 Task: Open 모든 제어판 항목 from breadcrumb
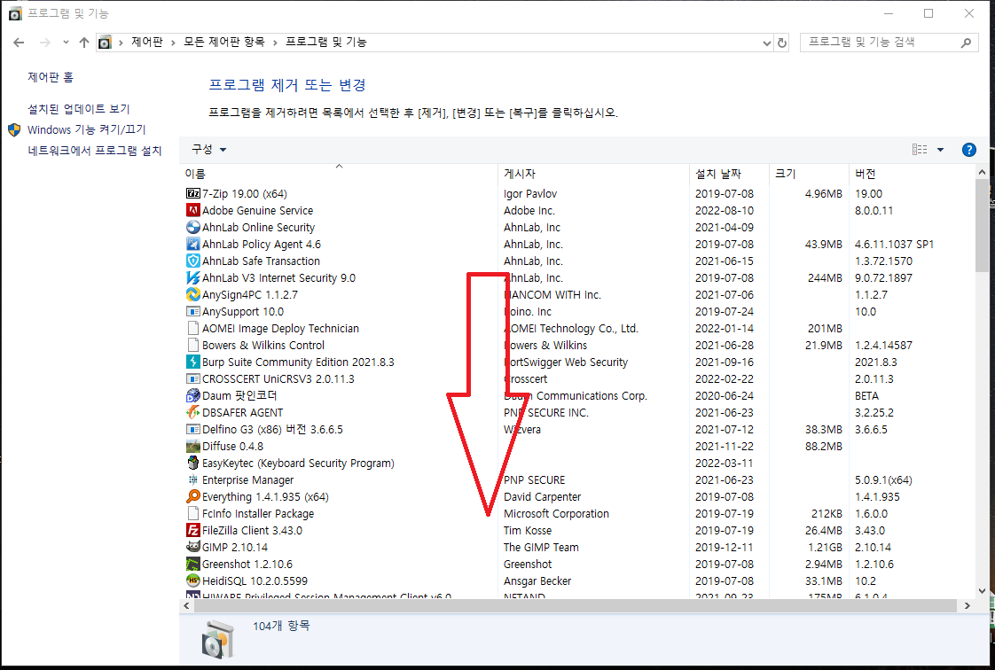(x=225, y=42)
